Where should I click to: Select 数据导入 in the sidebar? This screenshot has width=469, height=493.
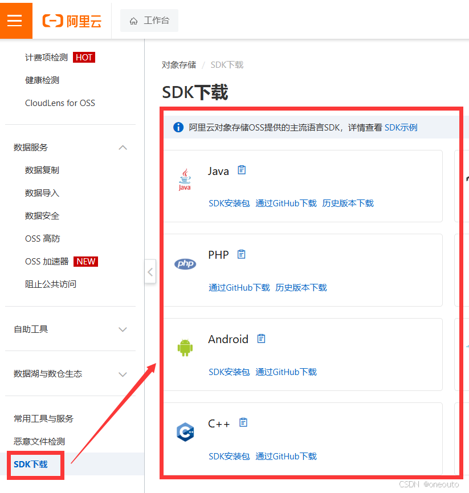click(42, 193)
